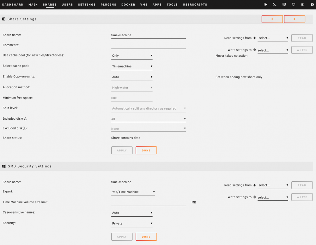Open the Case-sensitive names dropdown
The width and height of the screenshot is (316, 245).
click(x=132, y=213)
